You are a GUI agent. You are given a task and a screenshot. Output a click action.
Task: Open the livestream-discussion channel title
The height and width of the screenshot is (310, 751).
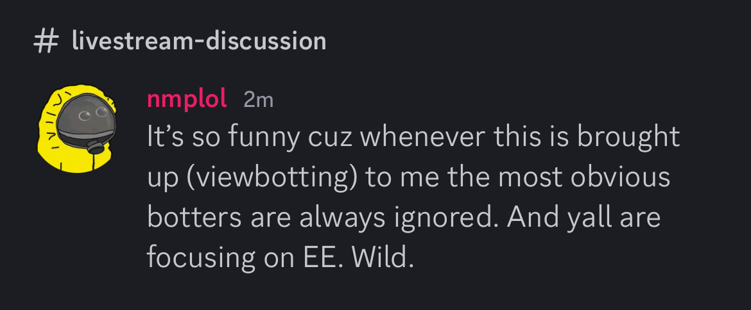199,41
